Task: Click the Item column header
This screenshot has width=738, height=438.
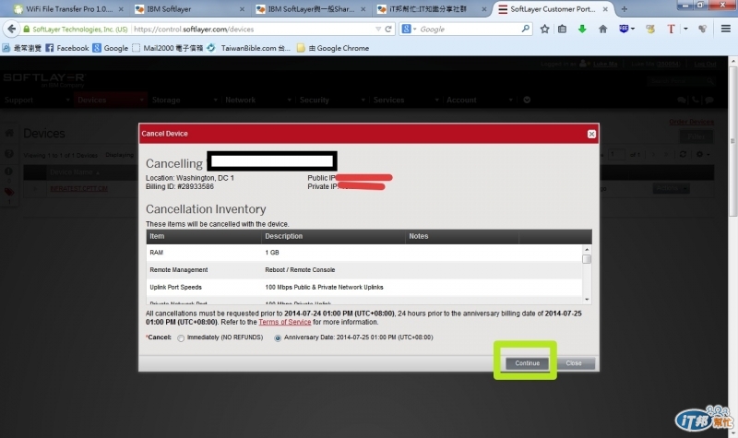Action: tap(203, 236)
